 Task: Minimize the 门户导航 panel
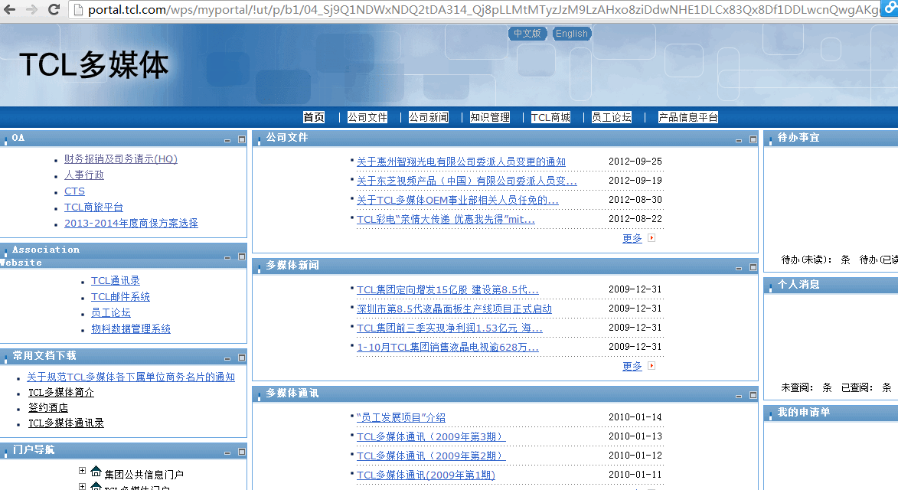(x=227, y=452)
